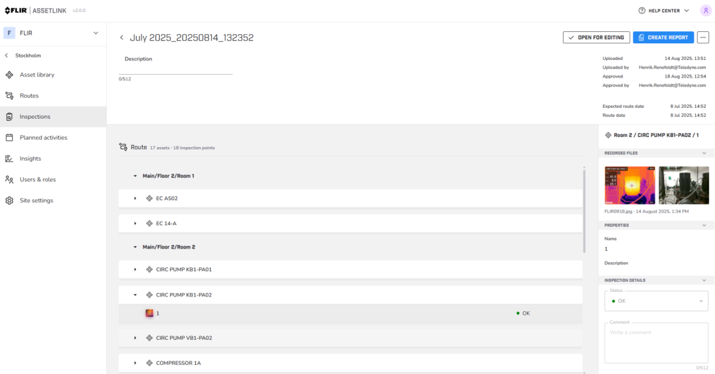Collapse the Recorded Files section
The width and height of the screenshot is (715, 374).
click(x=704, y=153)
